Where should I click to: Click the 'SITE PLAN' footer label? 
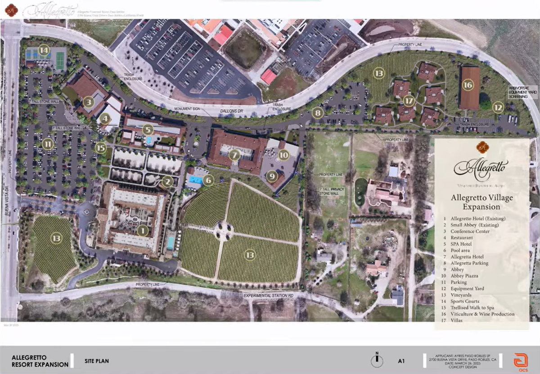point(96,361)
